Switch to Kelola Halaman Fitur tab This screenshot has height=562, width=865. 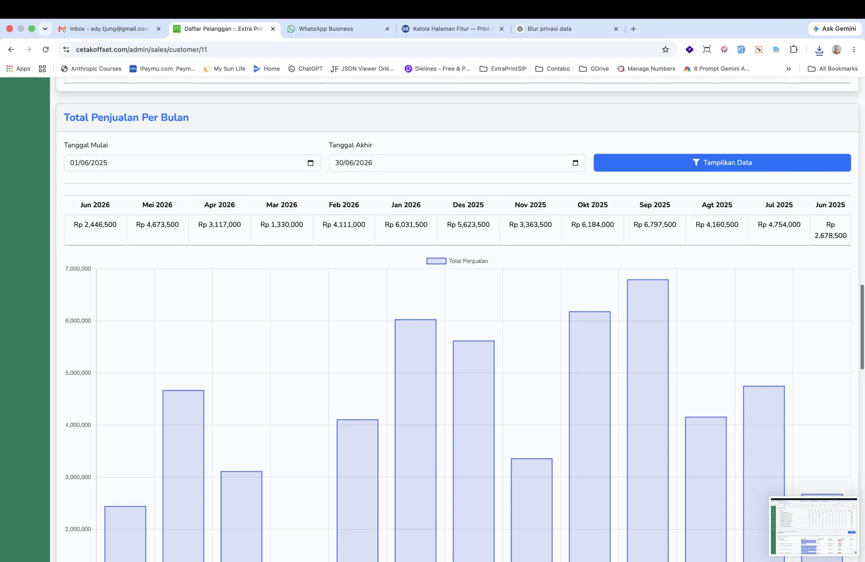click(452, 29)
